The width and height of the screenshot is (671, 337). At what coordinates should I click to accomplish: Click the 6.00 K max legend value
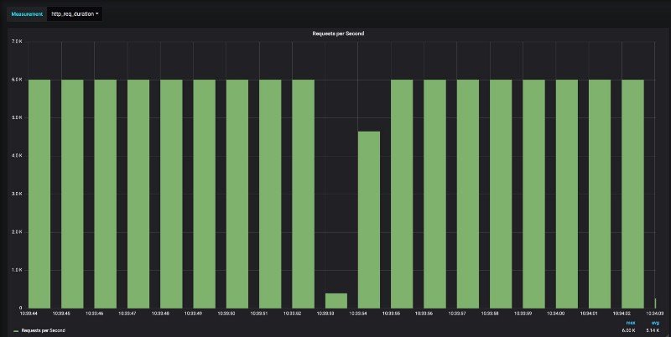tap(628, 330)
